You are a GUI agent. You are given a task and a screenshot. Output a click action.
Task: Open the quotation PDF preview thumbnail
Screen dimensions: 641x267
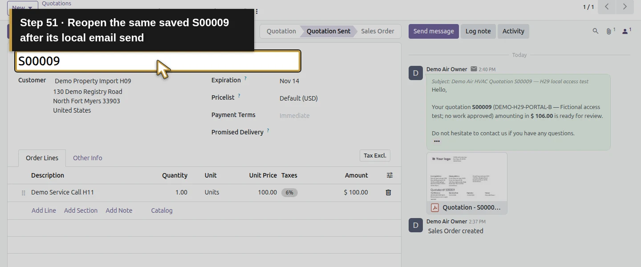click(x=467, y=177)
